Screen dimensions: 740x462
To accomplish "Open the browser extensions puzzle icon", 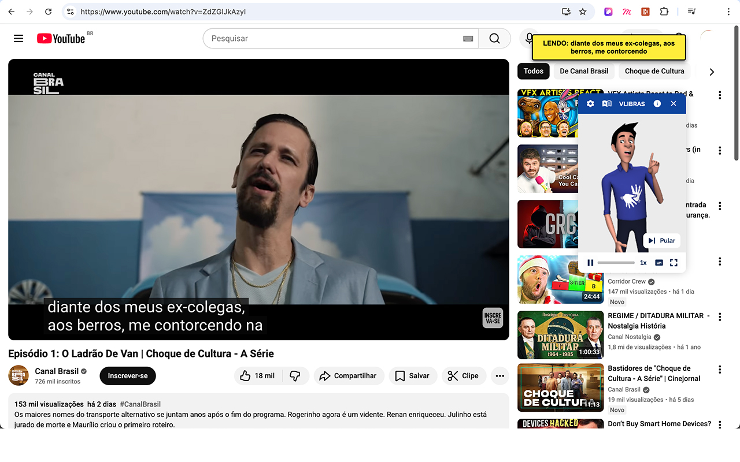I will [x=664, y=12].
